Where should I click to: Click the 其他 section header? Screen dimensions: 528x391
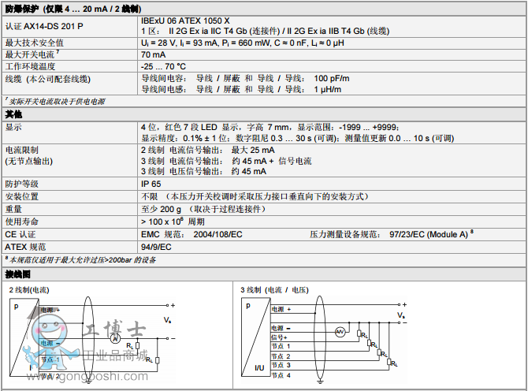coord(14,114)
